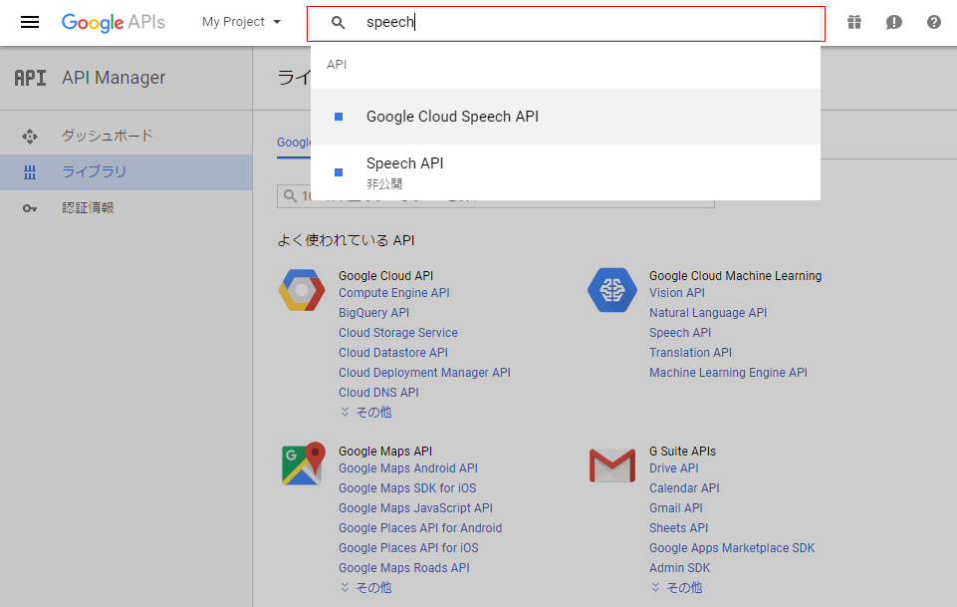
Task: Open Sheets API link
Action: click(679, 528)
